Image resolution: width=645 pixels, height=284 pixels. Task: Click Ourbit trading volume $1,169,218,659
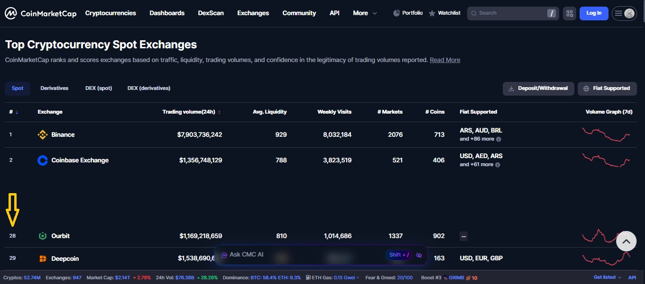pyautogui.click(x=201, y=236)
